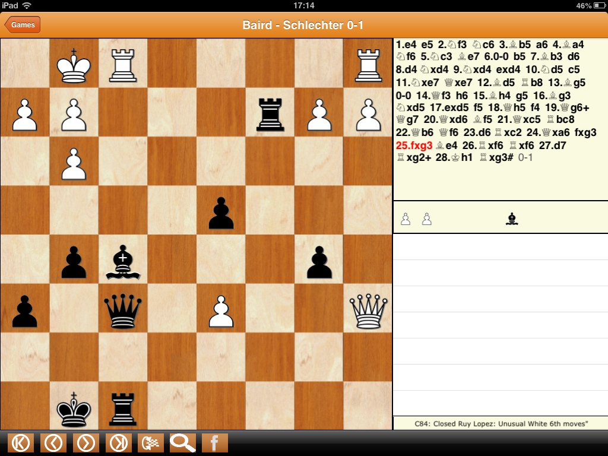
Task: Jump to the first move of the game
Action: coord(21,443)
